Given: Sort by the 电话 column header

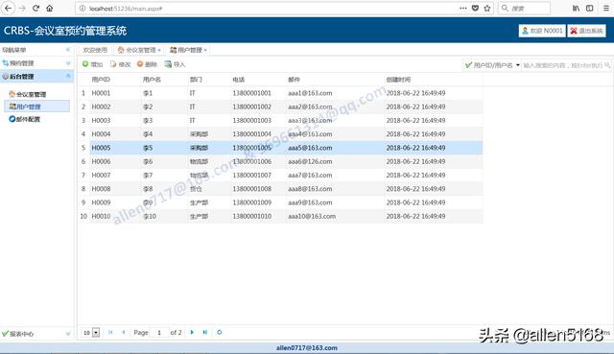Looking at the screenshot, I should tap(258, 80).
